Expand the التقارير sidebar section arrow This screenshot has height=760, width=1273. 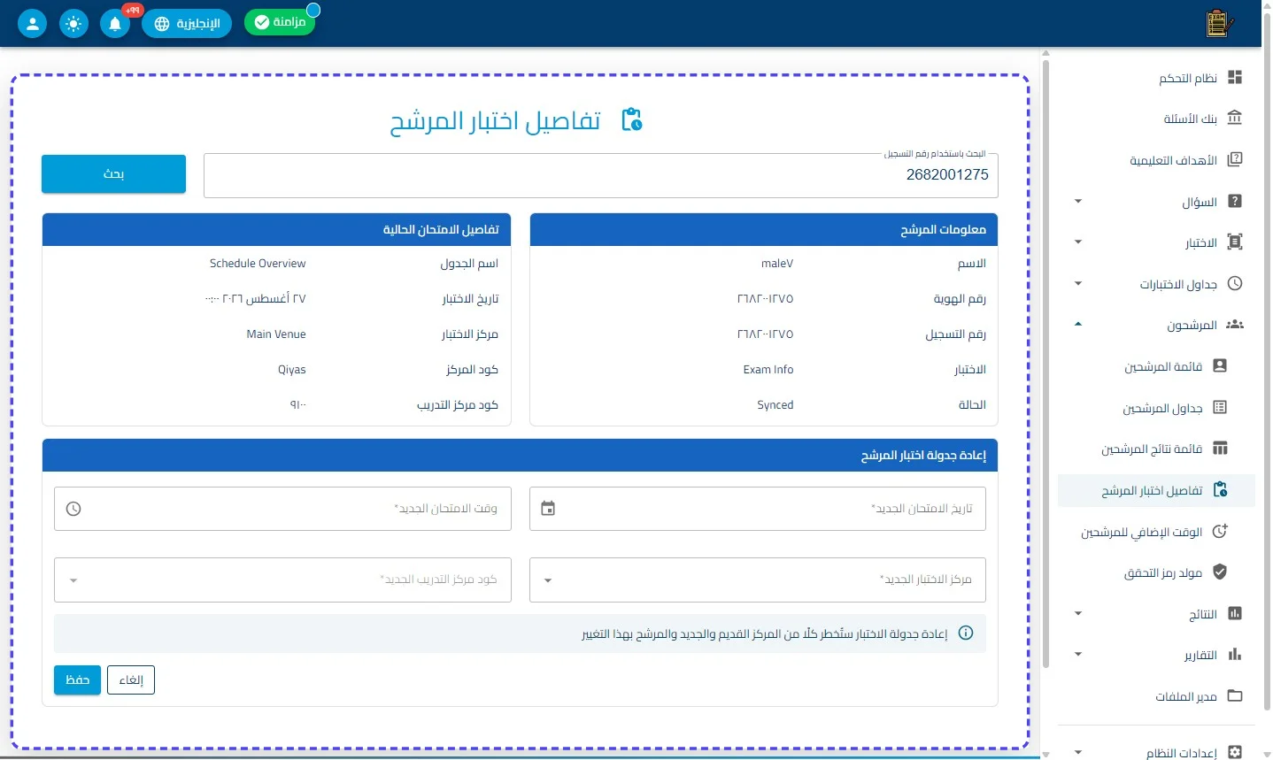[1078, 655]
